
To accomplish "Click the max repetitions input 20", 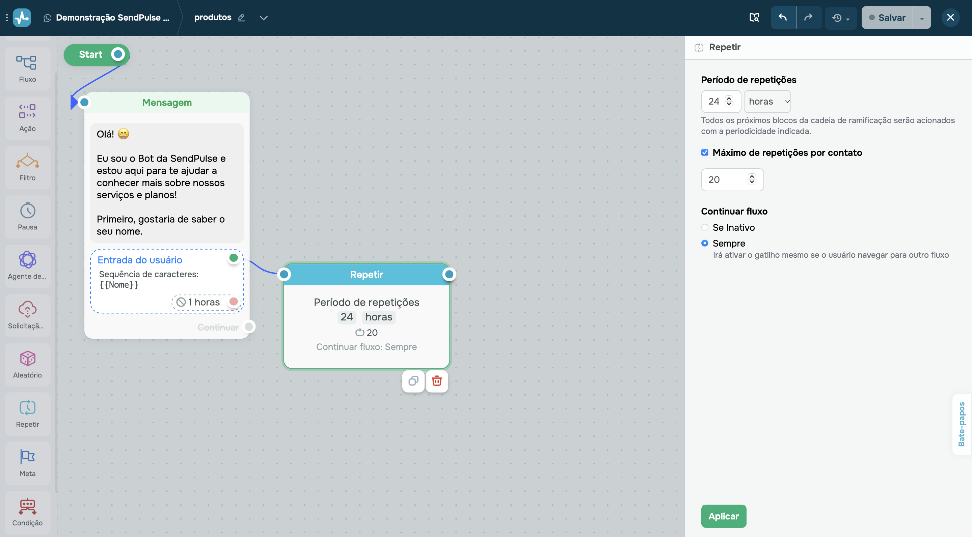I will point(732,179).
